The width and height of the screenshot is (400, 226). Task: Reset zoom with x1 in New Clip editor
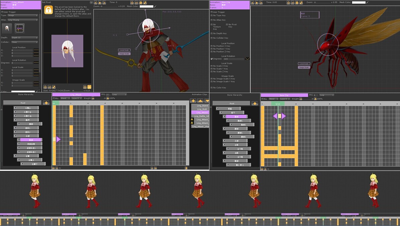point(293,3)
